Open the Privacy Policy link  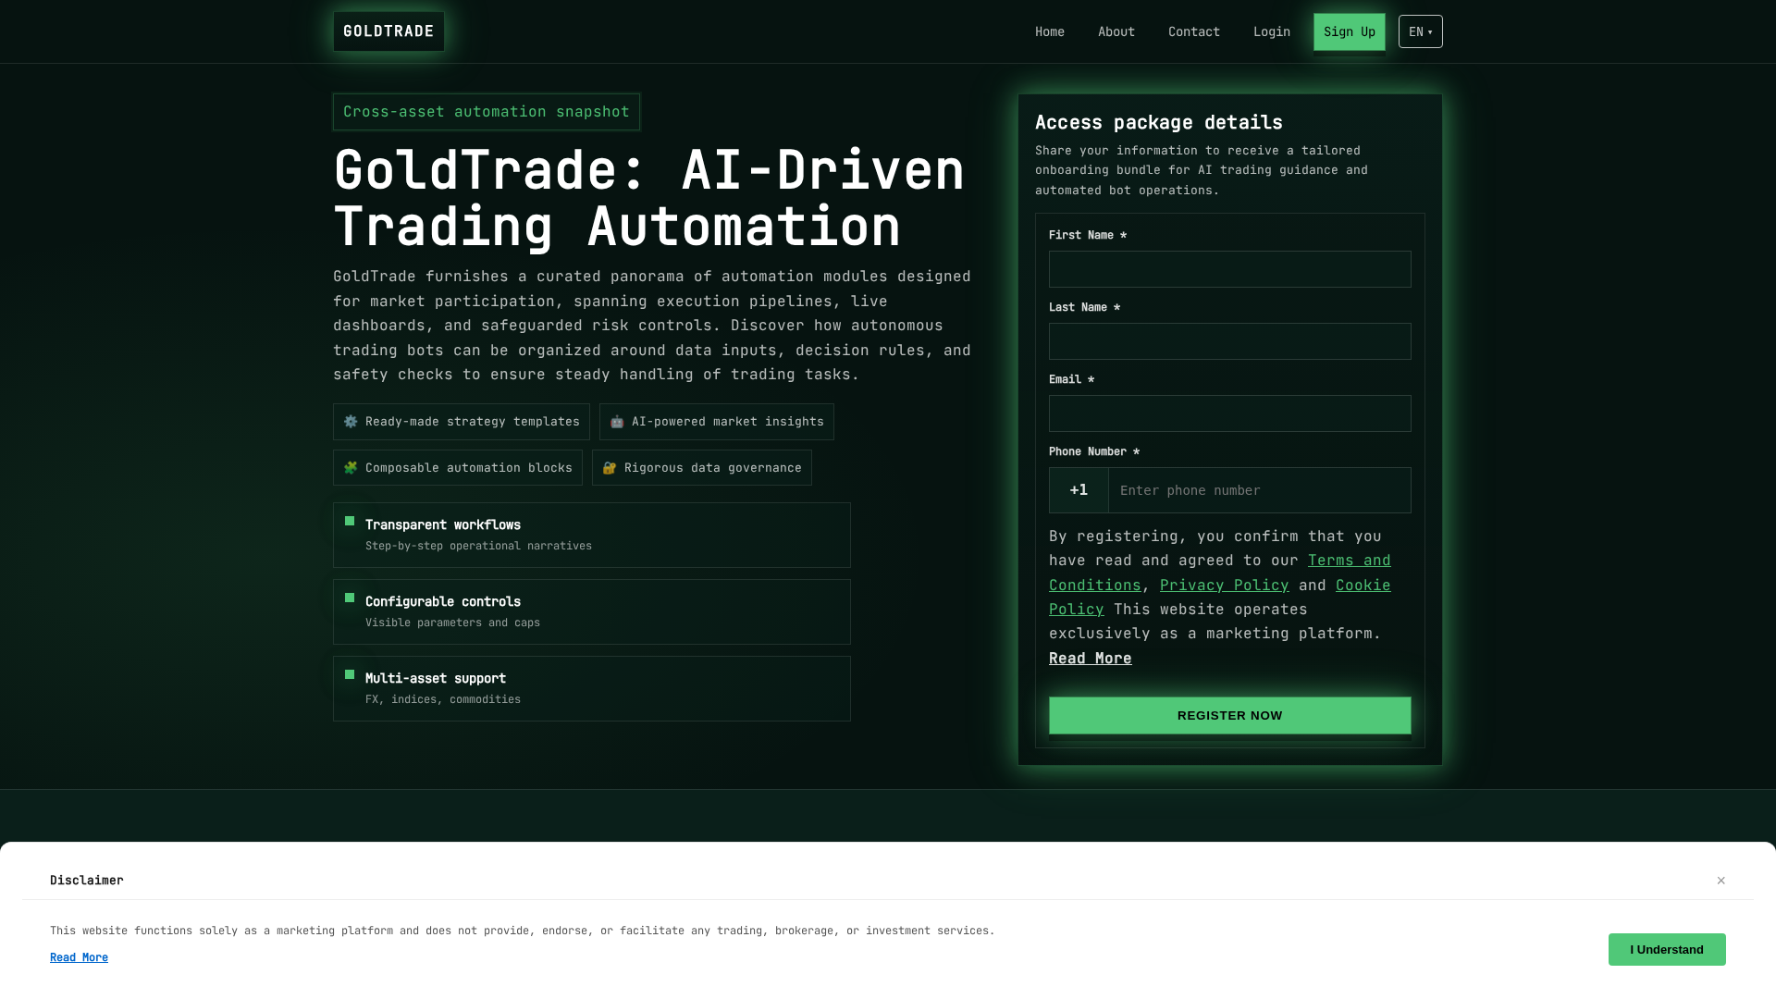[1225, 586]
